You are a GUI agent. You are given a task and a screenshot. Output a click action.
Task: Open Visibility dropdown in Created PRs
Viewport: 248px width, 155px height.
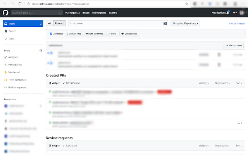[x=204, y=83]
